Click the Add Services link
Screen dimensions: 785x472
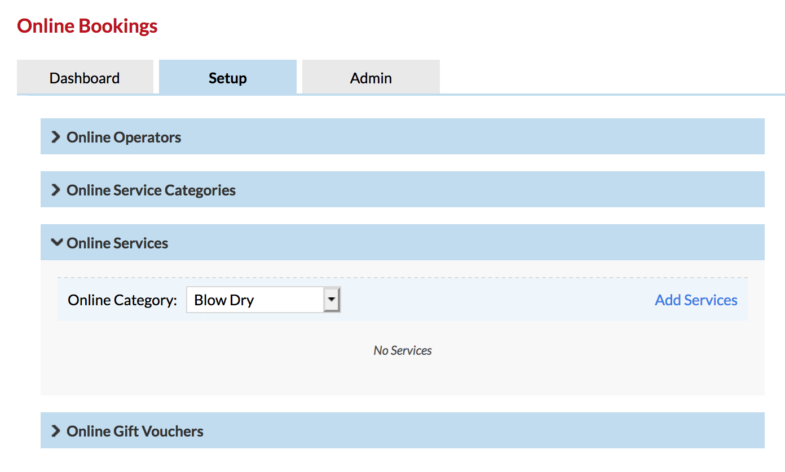(695, 300)
